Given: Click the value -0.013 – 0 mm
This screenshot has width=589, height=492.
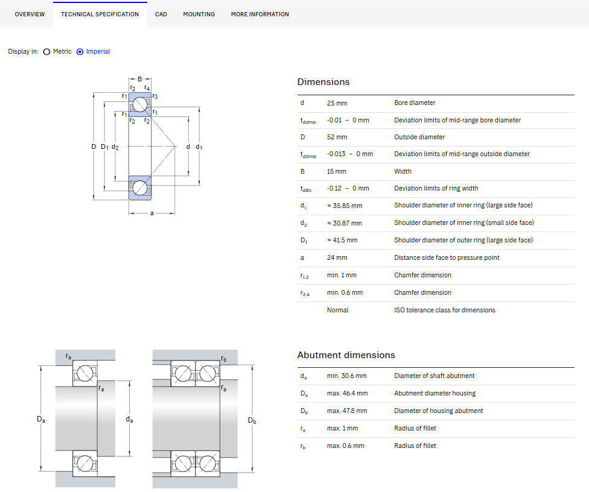Looking at the screenshot, I should pyautogui.click(x=350, y=154).
